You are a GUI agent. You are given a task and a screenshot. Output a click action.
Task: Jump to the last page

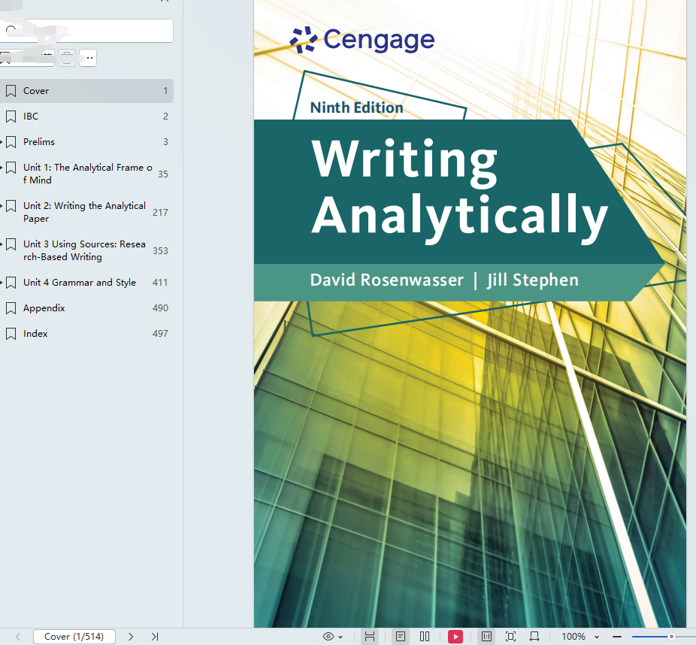[155, 637]
